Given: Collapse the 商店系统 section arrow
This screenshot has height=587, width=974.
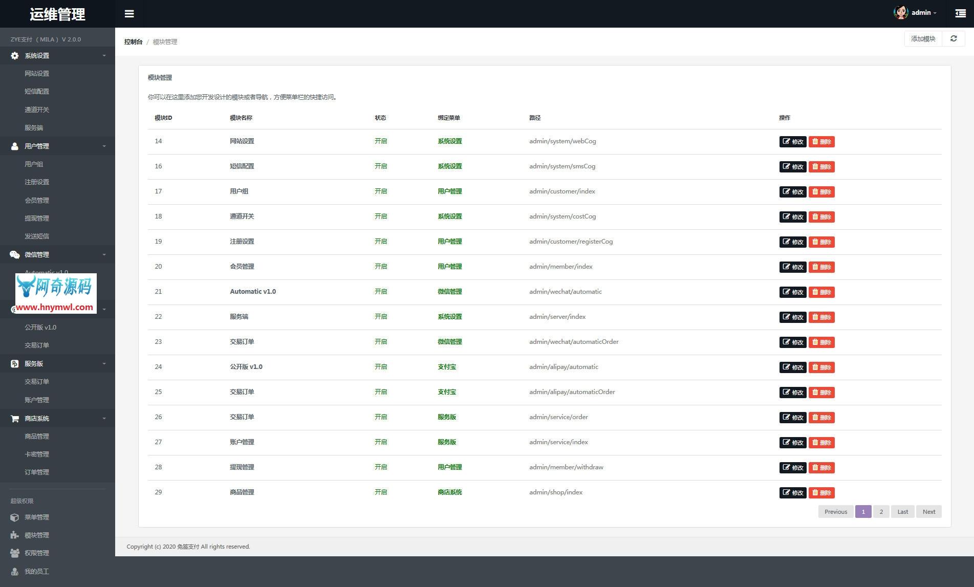Looking at the screenshot, I should [104, 419].
